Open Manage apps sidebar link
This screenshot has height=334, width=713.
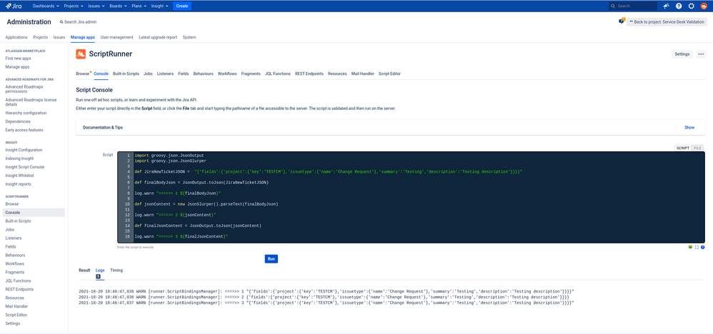17,67
